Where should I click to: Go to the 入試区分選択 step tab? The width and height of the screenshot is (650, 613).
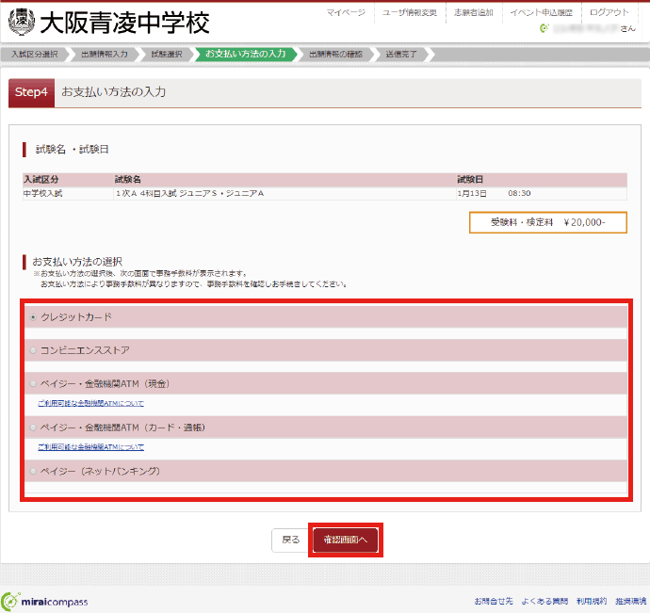tap(35, 55)
